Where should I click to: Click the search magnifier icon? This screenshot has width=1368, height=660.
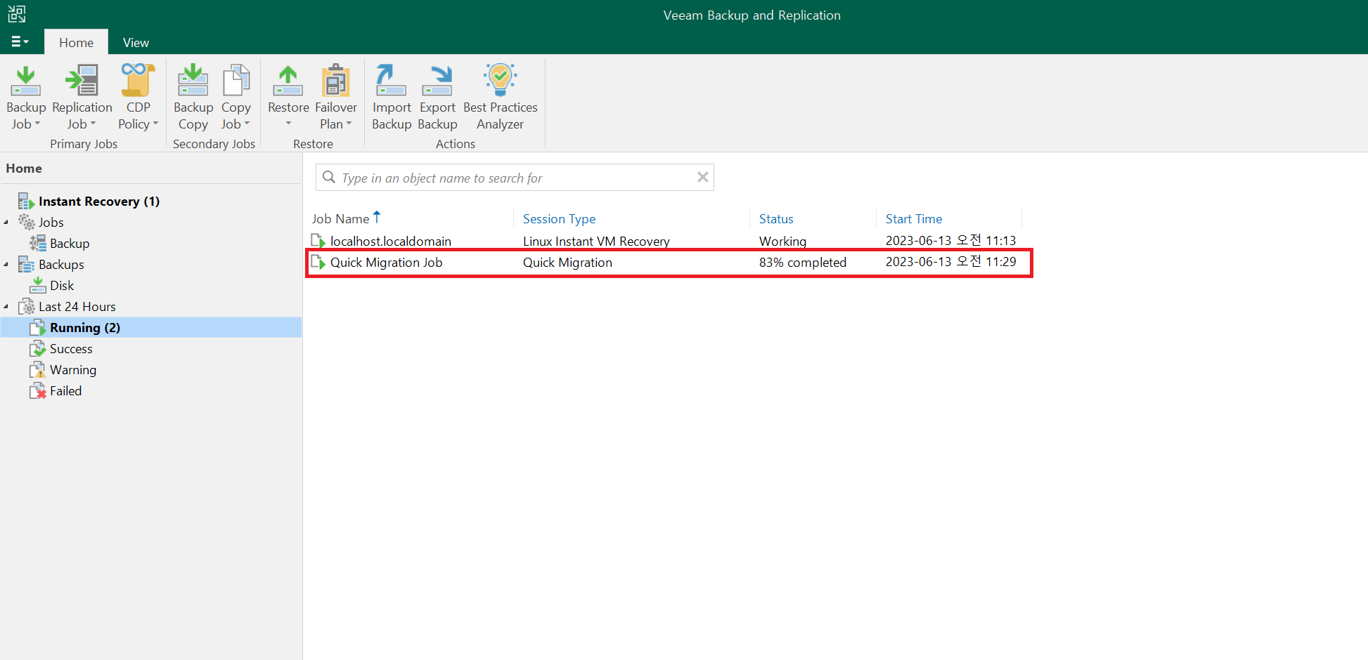(x=328, y=177)
